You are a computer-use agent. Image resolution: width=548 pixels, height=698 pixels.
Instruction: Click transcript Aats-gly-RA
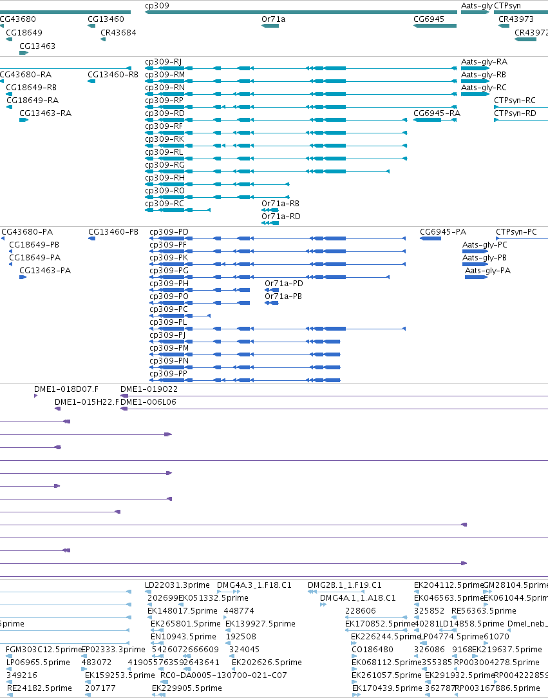point(484,61)
